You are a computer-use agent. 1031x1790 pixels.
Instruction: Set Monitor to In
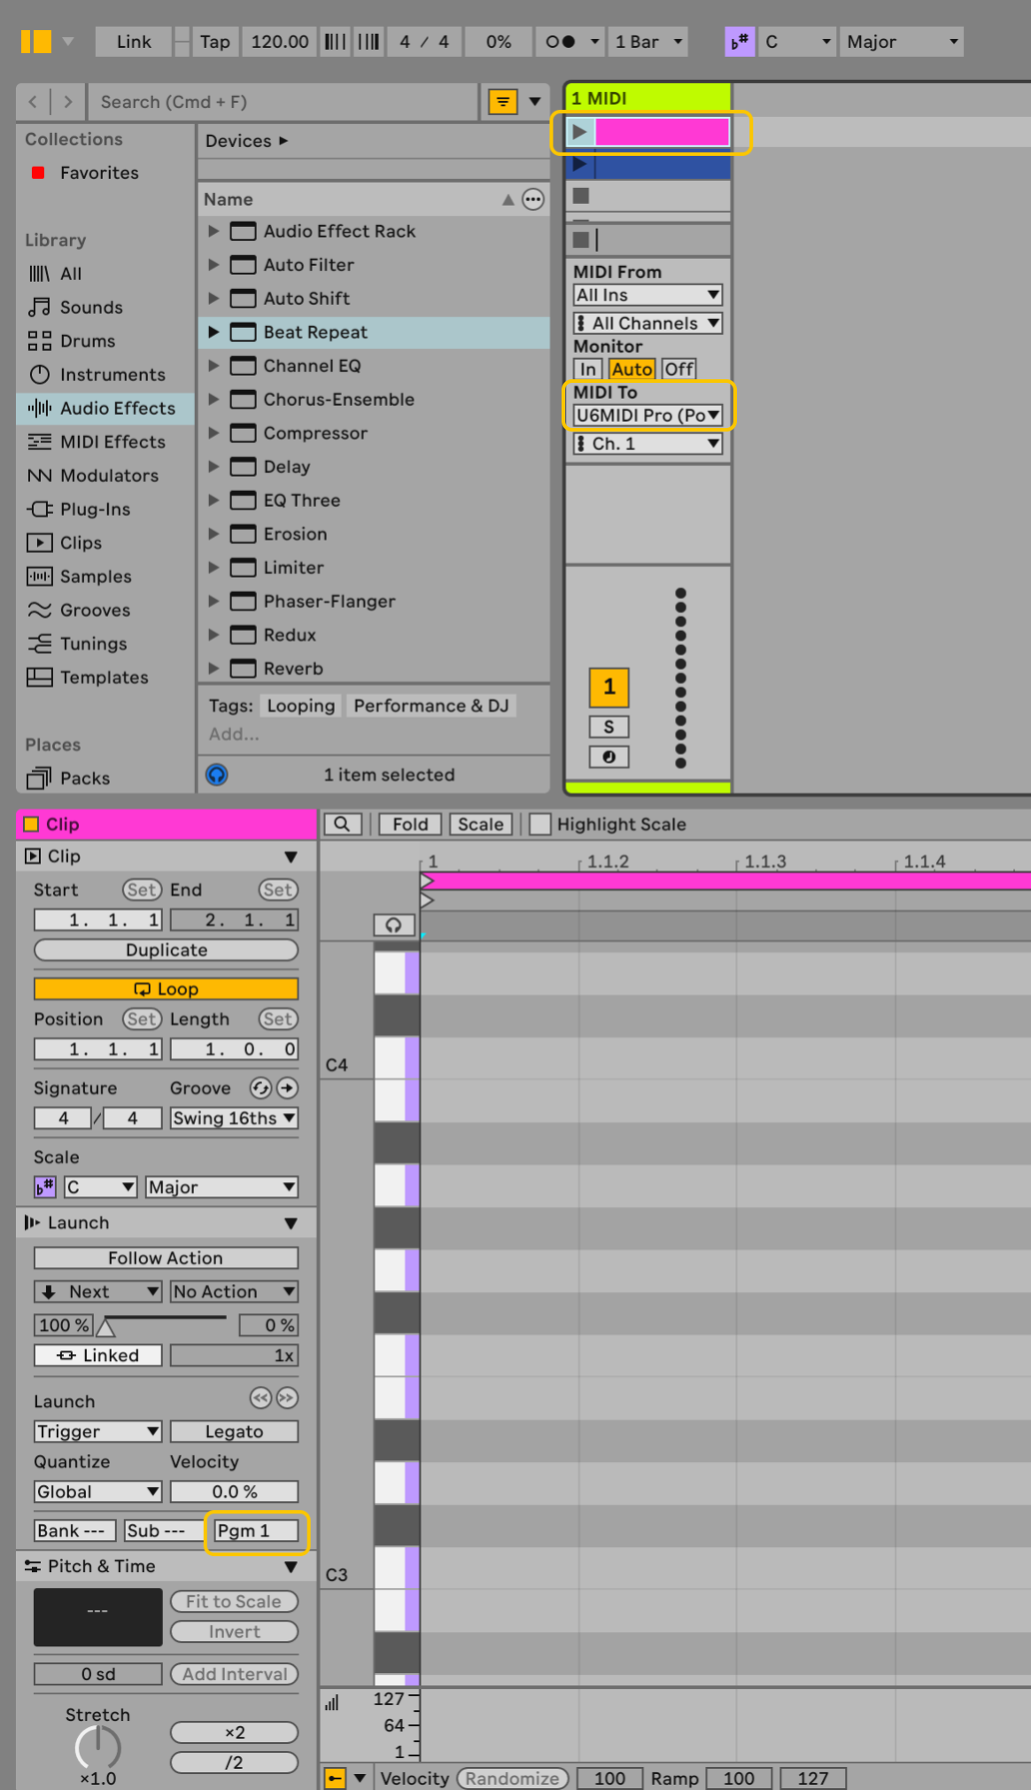tap(588, 370)
